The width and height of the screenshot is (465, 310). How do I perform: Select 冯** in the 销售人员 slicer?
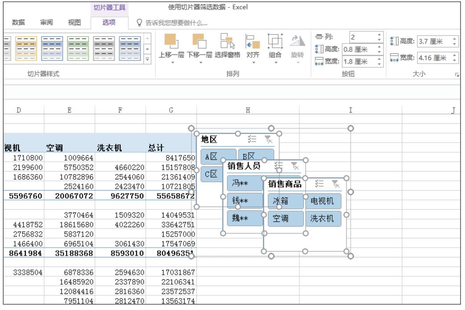click(x=245, y=183)
